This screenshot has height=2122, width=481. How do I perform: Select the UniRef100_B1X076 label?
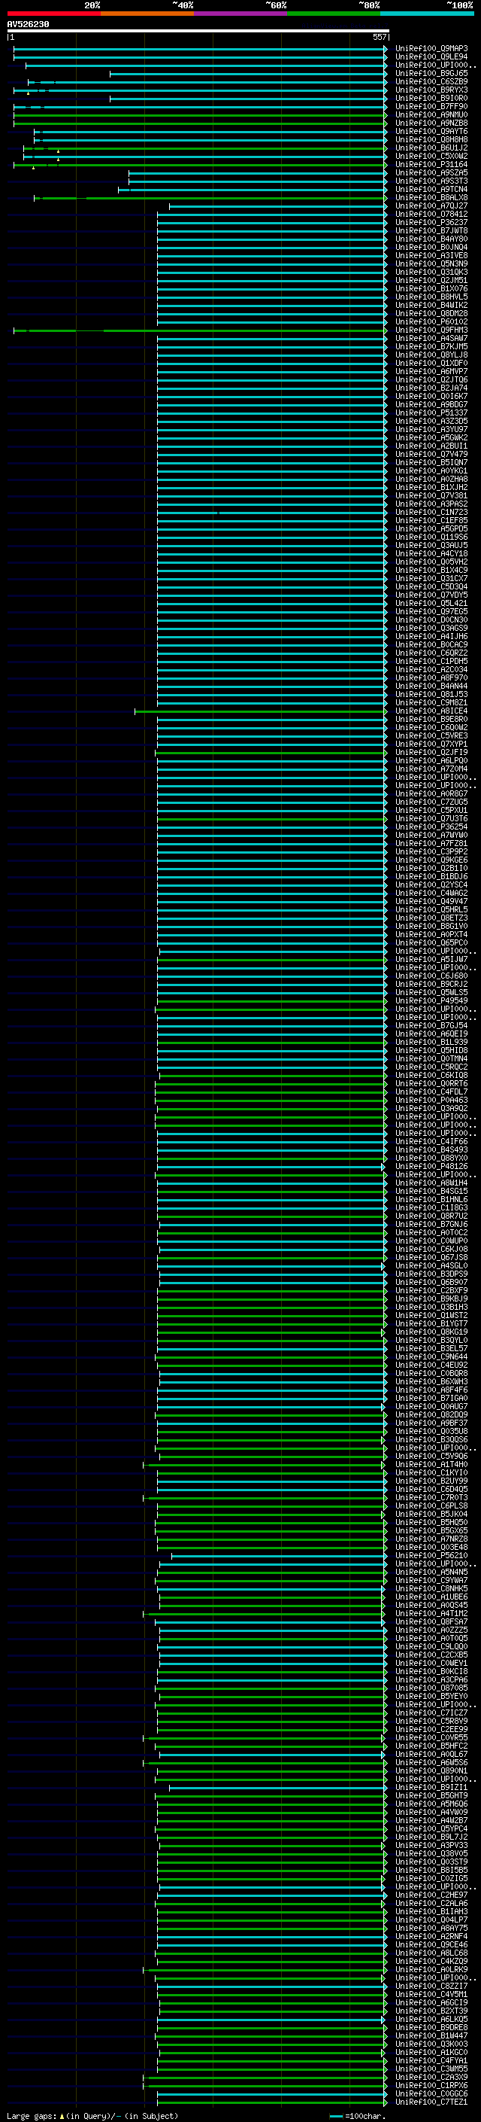431,288
